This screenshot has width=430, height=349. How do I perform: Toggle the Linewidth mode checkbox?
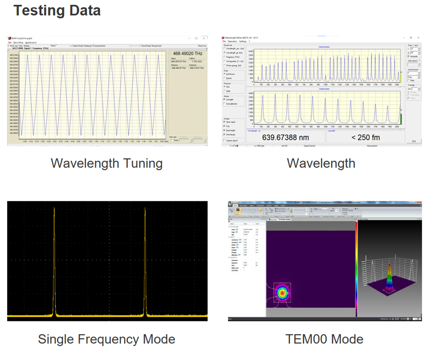tap(225, 100)
